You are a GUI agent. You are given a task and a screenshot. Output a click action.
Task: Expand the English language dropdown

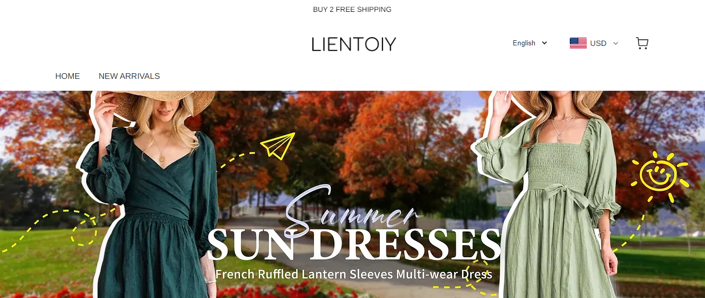pos(530,43)
